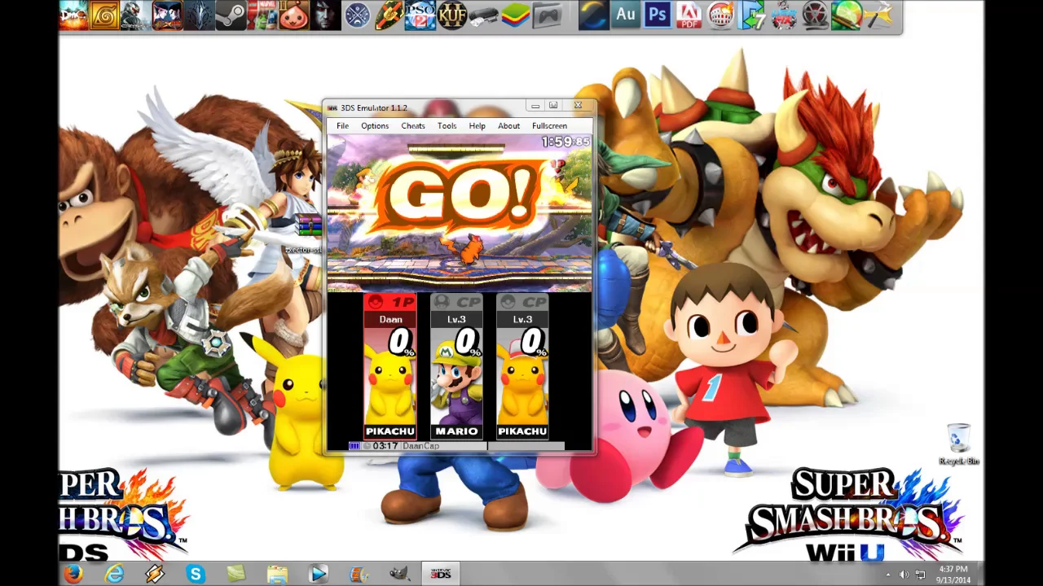Open the About menu item
Viewport: 1043px width, 586px height.
pos(508,126)
